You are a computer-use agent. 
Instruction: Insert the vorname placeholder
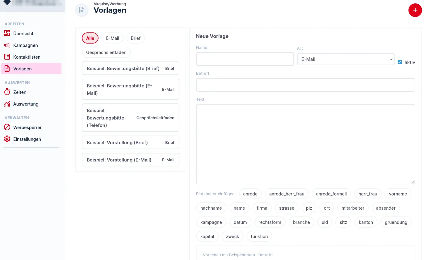[398, 194]
